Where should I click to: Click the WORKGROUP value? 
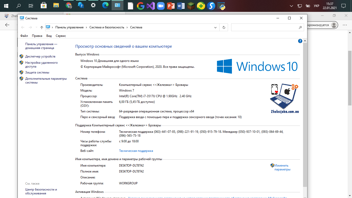tap(128, 183)
